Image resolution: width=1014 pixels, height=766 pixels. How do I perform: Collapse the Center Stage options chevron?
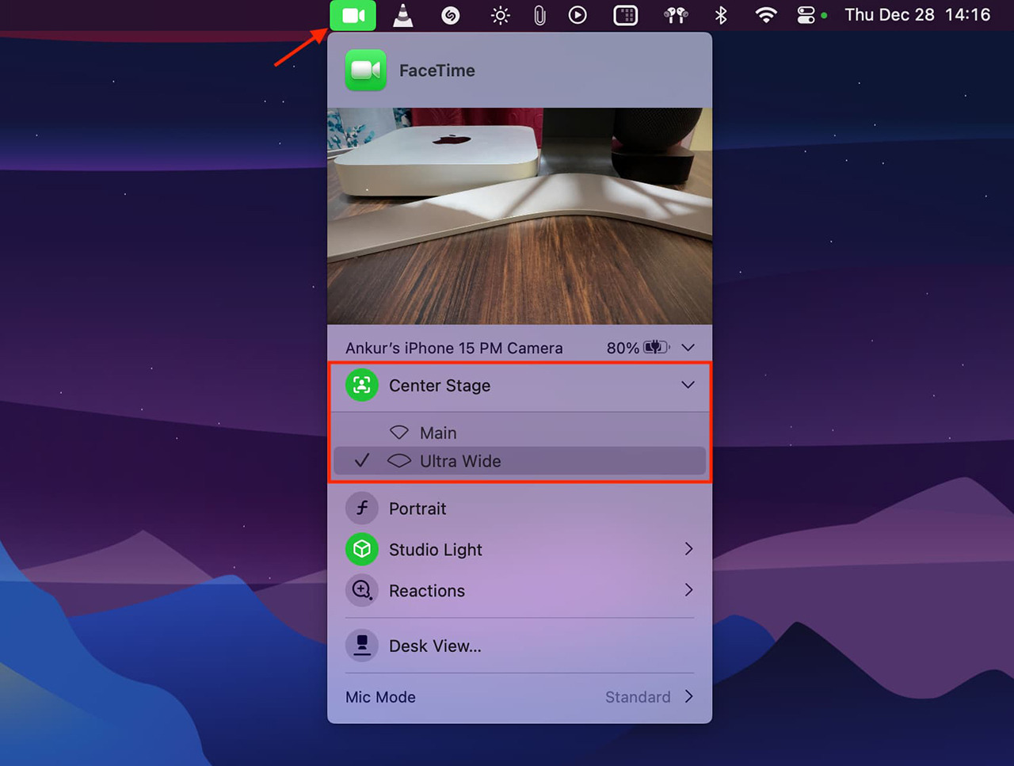pos(688,385)
